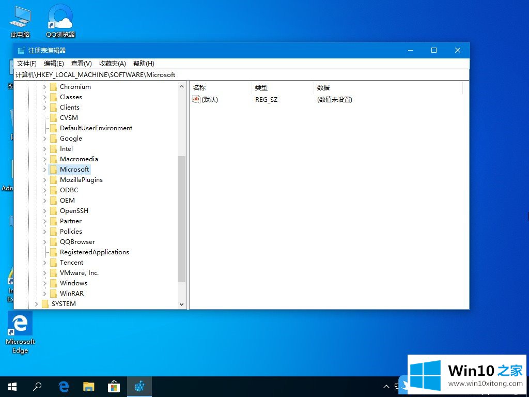Select the Chromium tree item label
Viewport: 529px width, 397px height.
[x=75, y=87]
